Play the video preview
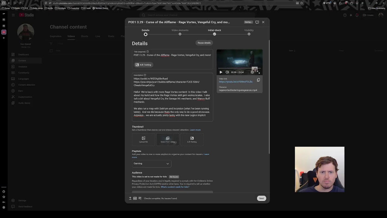This screenshot has width=387, height=218. point(221,72)
